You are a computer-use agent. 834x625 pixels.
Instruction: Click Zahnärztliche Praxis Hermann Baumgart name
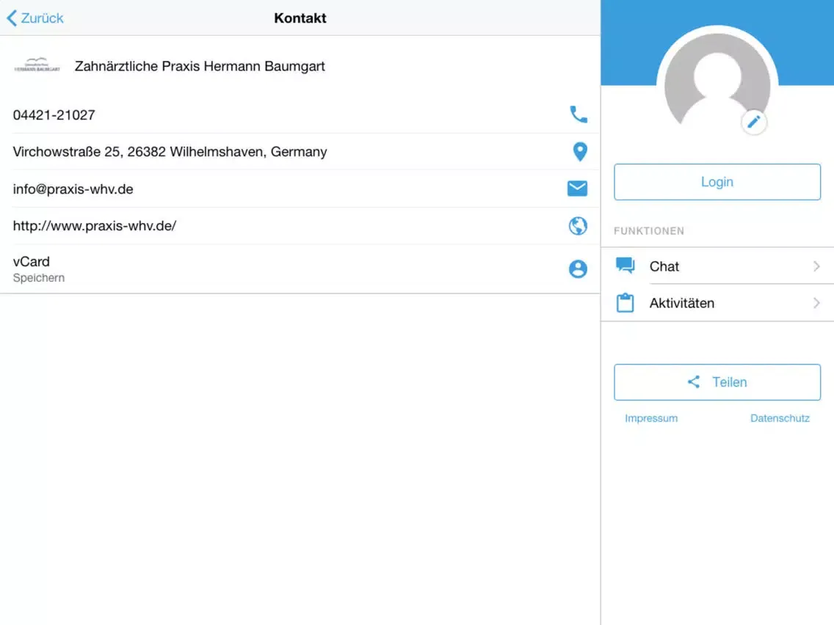(x=200, y=66)
